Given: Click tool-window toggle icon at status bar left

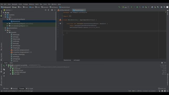Looking at the screenshot, I should pyautogui.click(x=2, y=91).
